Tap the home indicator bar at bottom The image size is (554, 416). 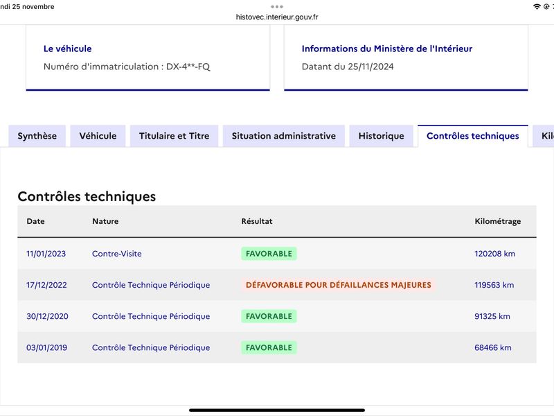(x=277, y=410)
